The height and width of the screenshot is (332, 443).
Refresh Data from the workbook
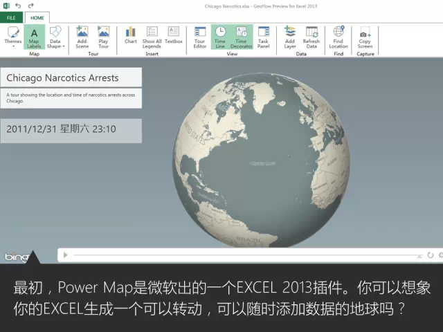point(311,37)
